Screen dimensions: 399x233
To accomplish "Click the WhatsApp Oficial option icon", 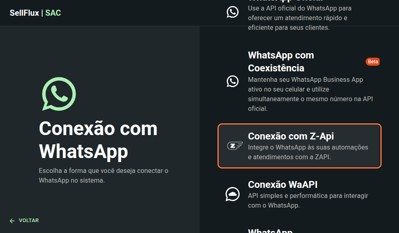I will tap(232, 12).
